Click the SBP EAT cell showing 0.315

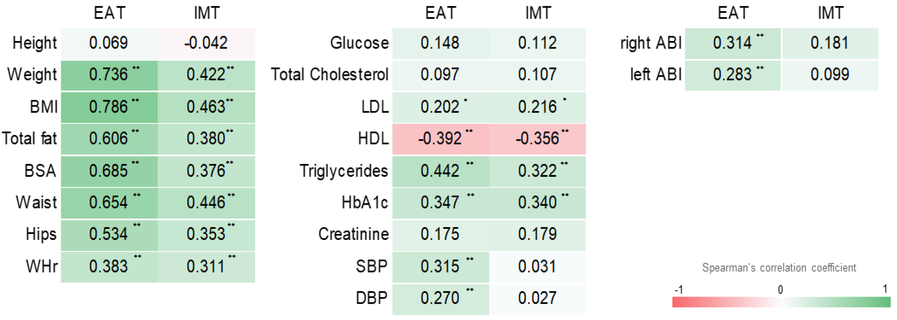pos(441,266)
